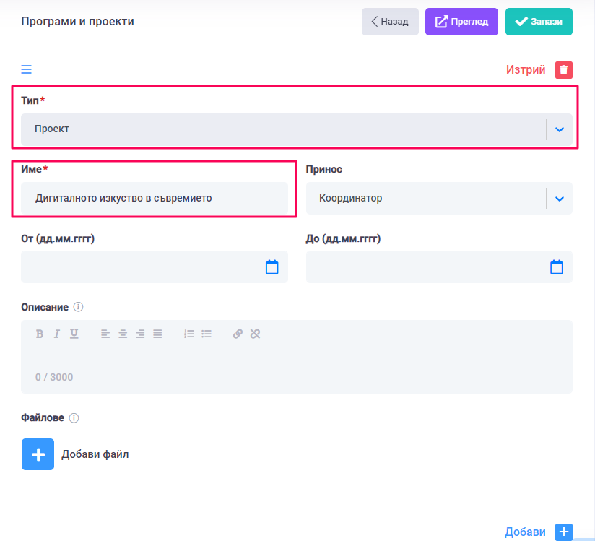Open calendar picker for the От date

pyautogui.click(x=272, y=267)
